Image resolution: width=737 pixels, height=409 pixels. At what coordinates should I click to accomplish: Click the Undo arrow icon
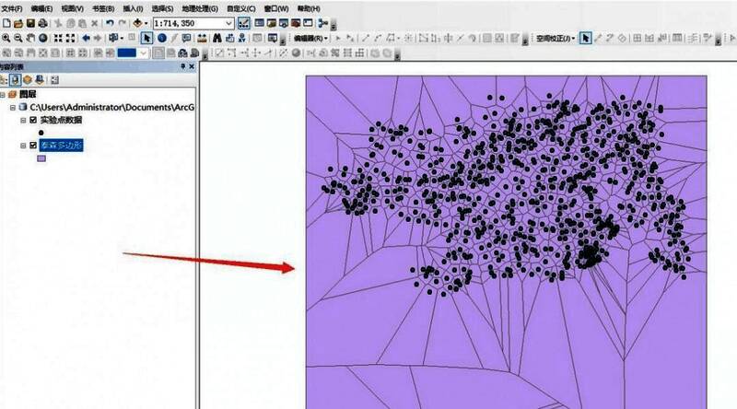pos(110,22)
